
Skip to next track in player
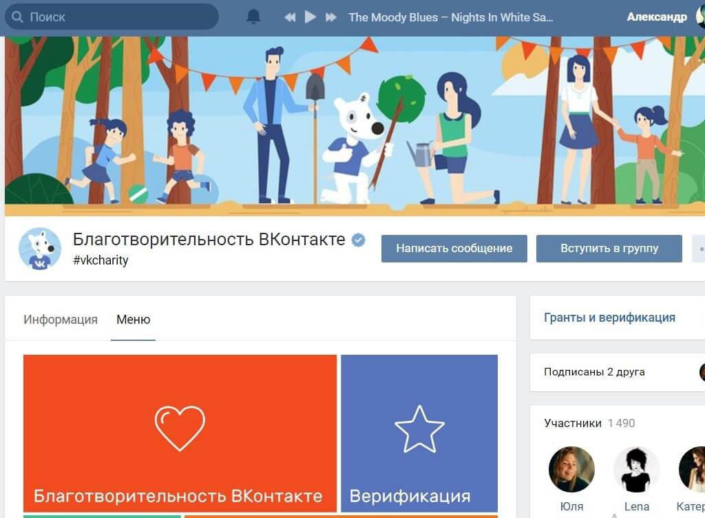(331, 17)
